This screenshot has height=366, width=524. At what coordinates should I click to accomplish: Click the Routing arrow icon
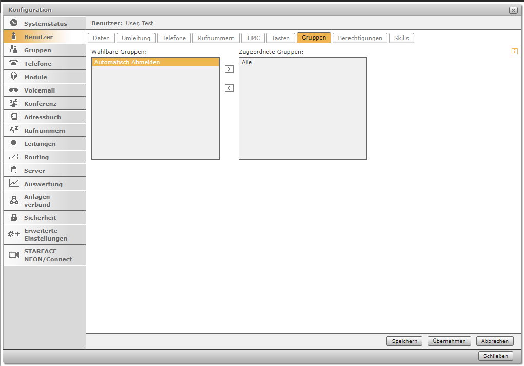pos(14,157)
